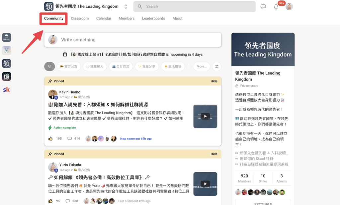Switch to the Classroom tab
The image size is (340, 205).
80,19
